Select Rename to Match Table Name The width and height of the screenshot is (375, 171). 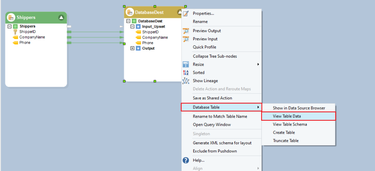coord(221,116)
